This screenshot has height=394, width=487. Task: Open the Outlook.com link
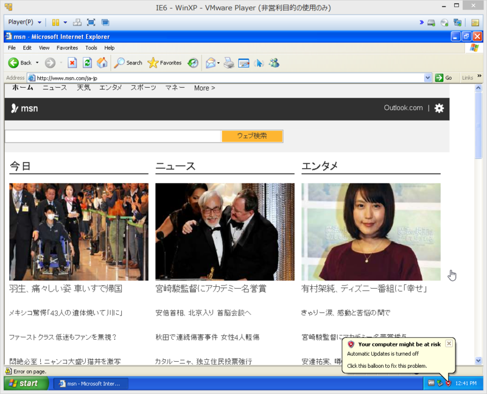point(403,108)
